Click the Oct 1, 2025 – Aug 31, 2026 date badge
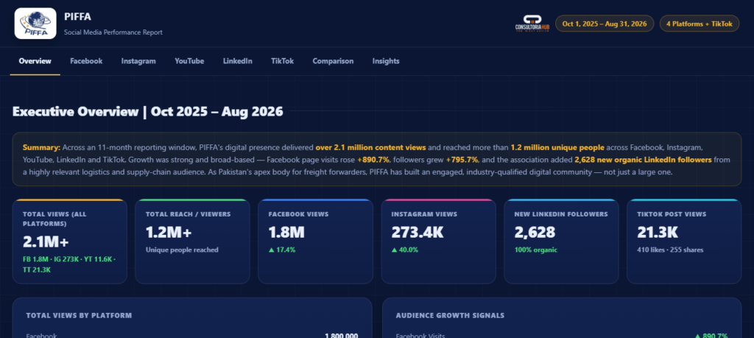Image resolution: width=754 pixels, height=338 pixels. point(605,24)
